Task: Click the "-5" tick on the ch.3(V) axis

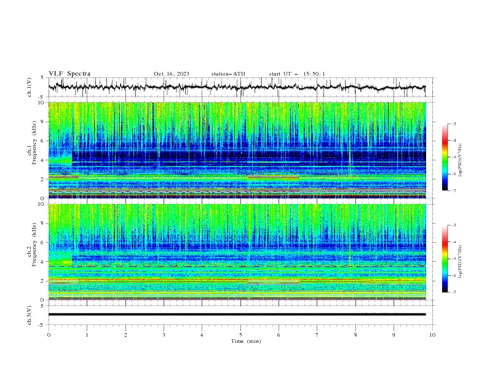Action: coord(42,325)
